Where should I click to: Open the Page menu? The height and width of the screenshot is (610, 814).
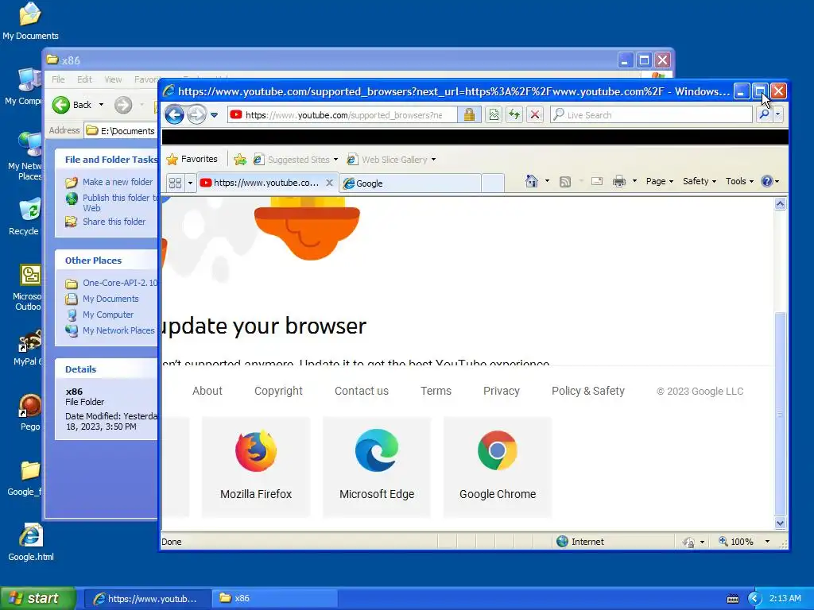pyautogui.click(x=659, y=181)
